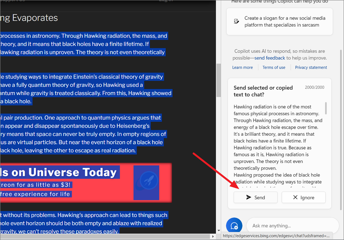This screenshot has height=240, width=344.
Task: Open the Terms of use page
Action: pos(273,67)
